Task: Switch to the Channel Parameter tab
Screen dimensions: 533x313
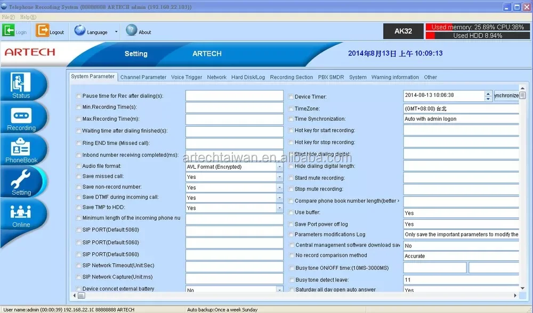Action: [x=143, y=77]
